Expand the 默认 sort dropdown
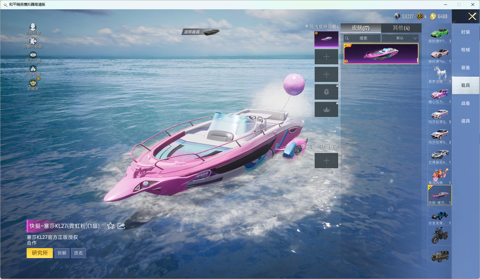The height and width of the screenshot is (279, 480). [400, 38]
